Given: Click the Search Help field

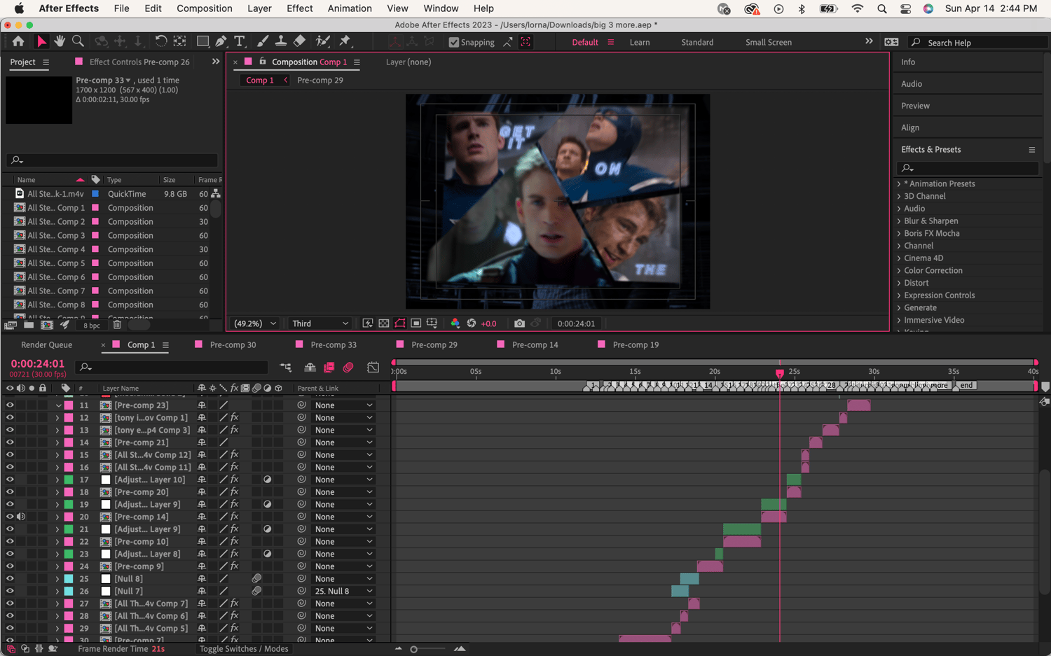Looking at the screenshot, I should (x=977, y=43).
